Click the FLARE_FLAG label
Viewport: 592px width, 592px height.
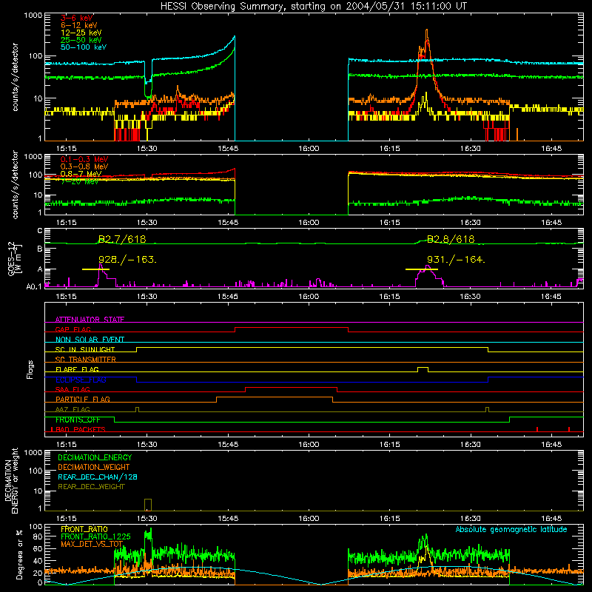pos(77,369)
